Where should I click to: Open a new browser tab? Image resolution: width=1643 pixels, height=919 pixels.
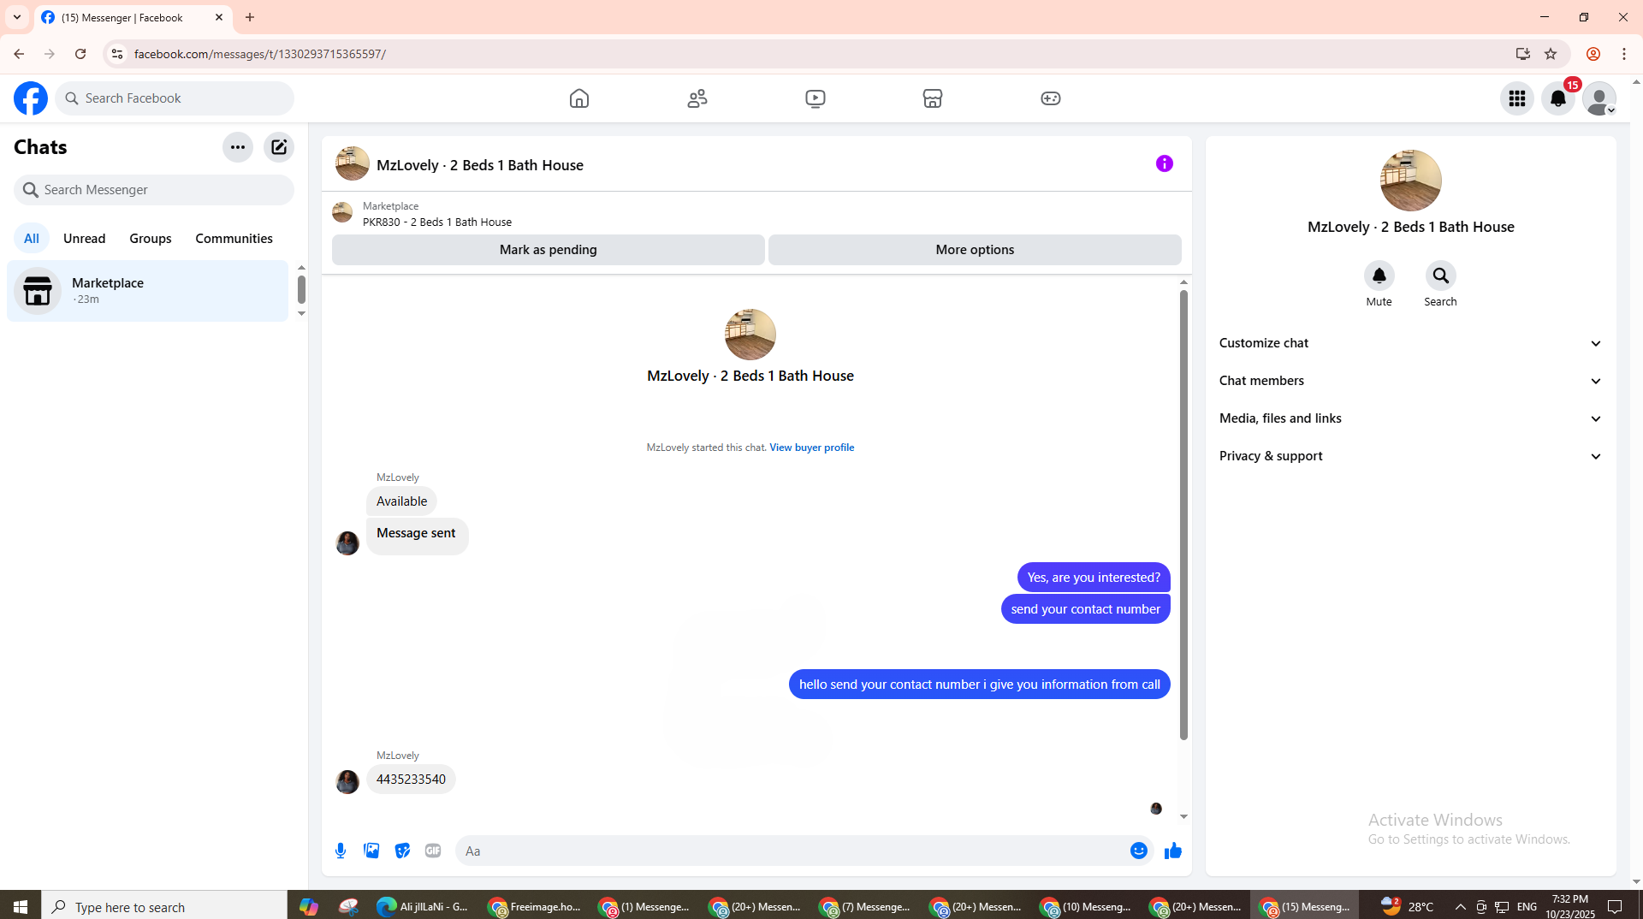point(250,17)
